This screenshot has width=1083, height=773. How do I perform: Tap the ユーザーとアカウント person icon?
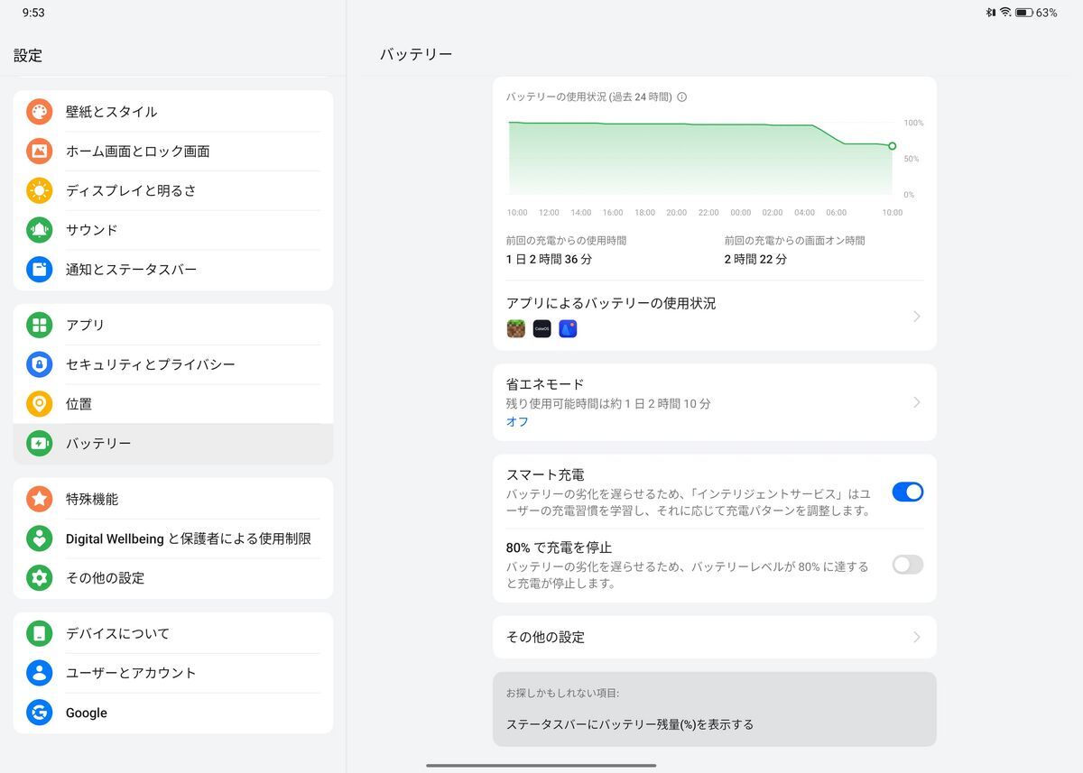click(x=40, y=673)
